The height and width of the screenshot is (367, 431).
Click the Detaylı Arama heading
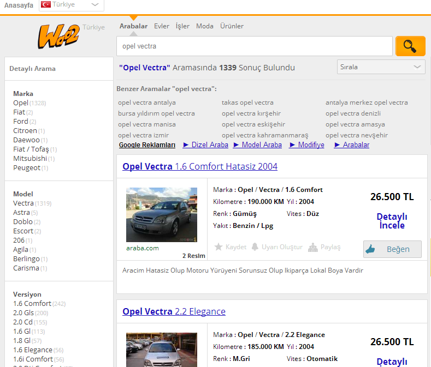(32, 69)
